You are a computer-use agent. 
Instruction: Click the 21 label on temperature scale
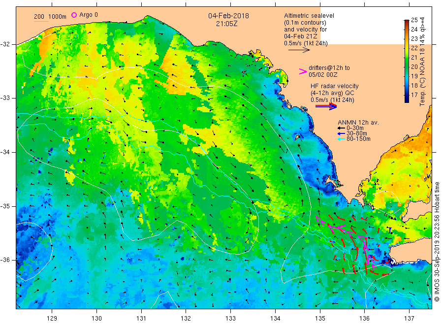pyautogui.click(x=414, y=58)
